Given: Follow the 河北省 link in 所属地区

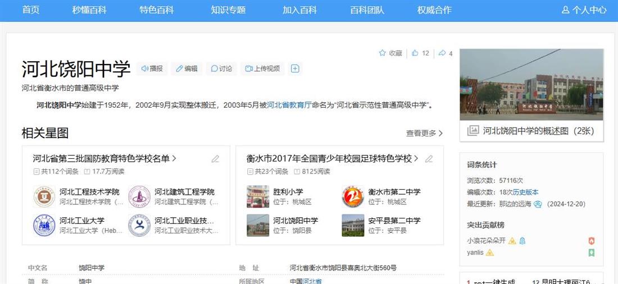Looking at the screenshot, I should tap(312, 281).
